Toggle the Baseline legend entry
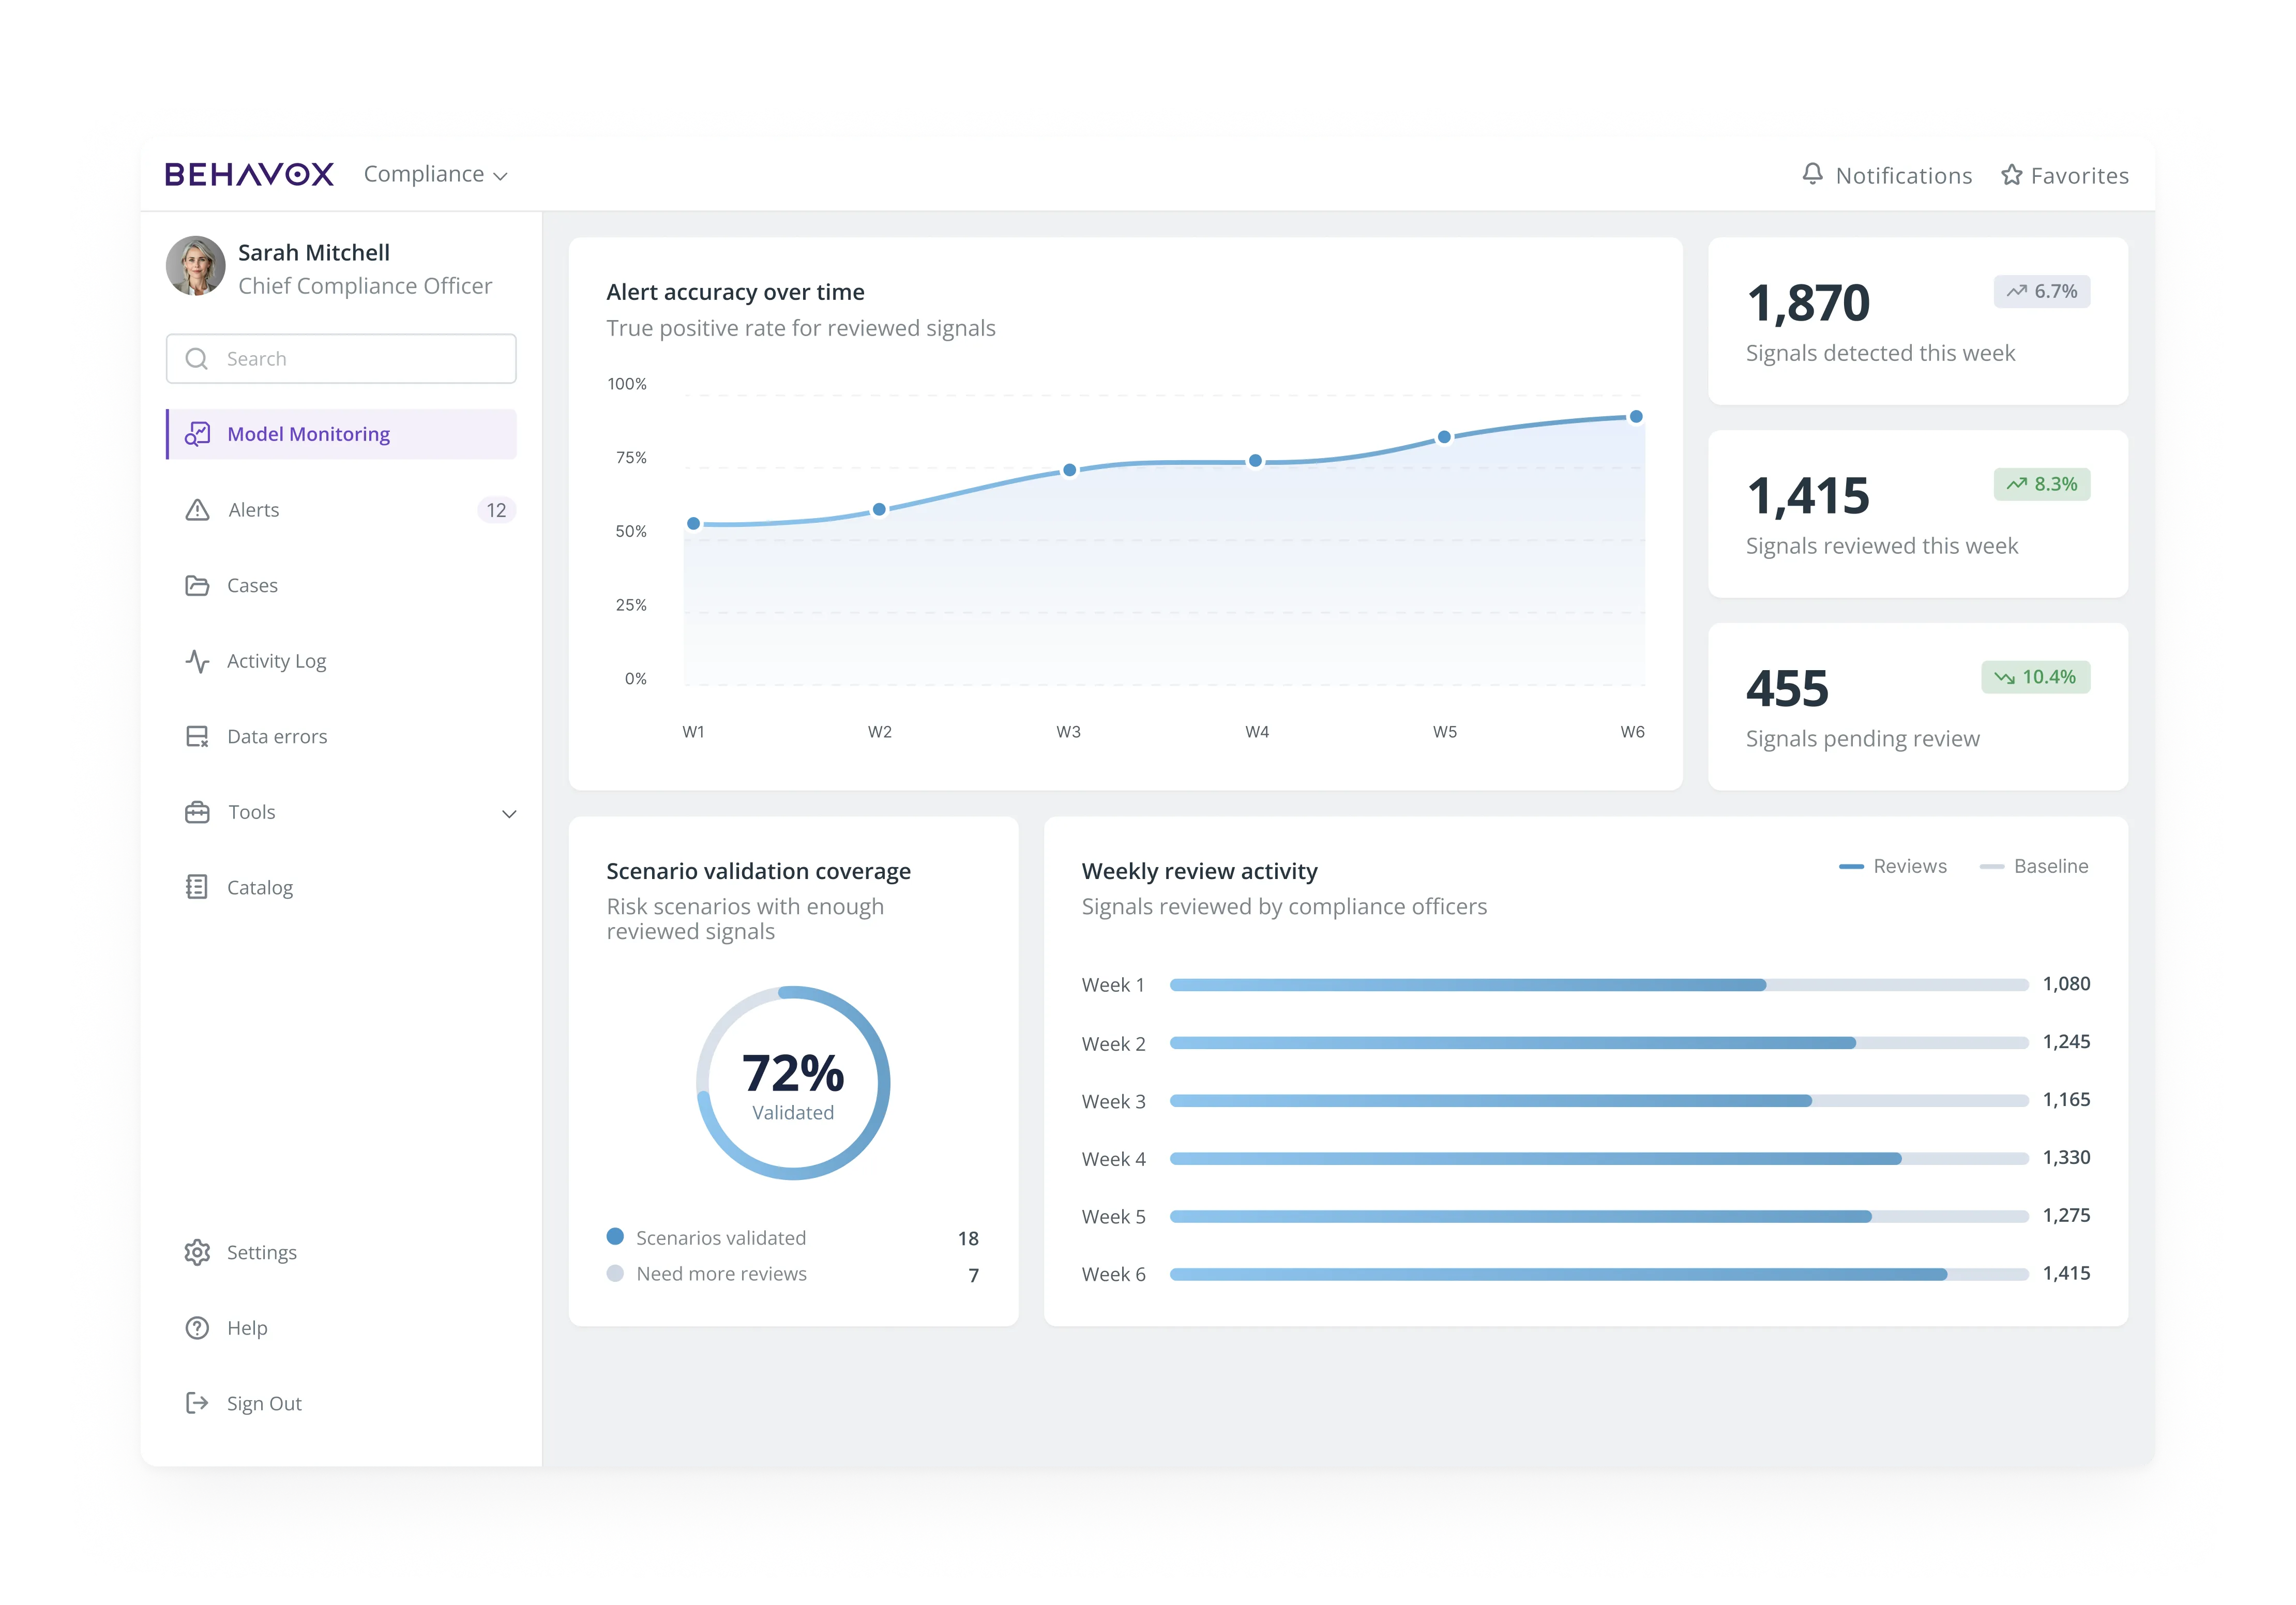Image resolution: width=2296 pixels, height=1605 pixels. [2034, 867]
